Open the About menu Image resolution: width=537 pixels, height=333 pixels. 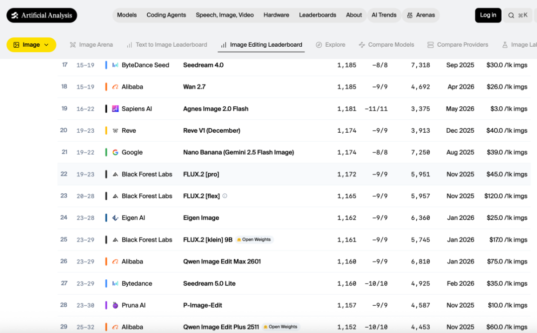(354, 15)
